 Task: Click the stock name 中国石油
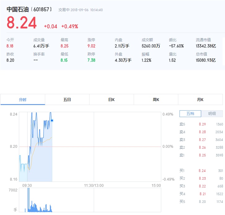click(18, 10)
